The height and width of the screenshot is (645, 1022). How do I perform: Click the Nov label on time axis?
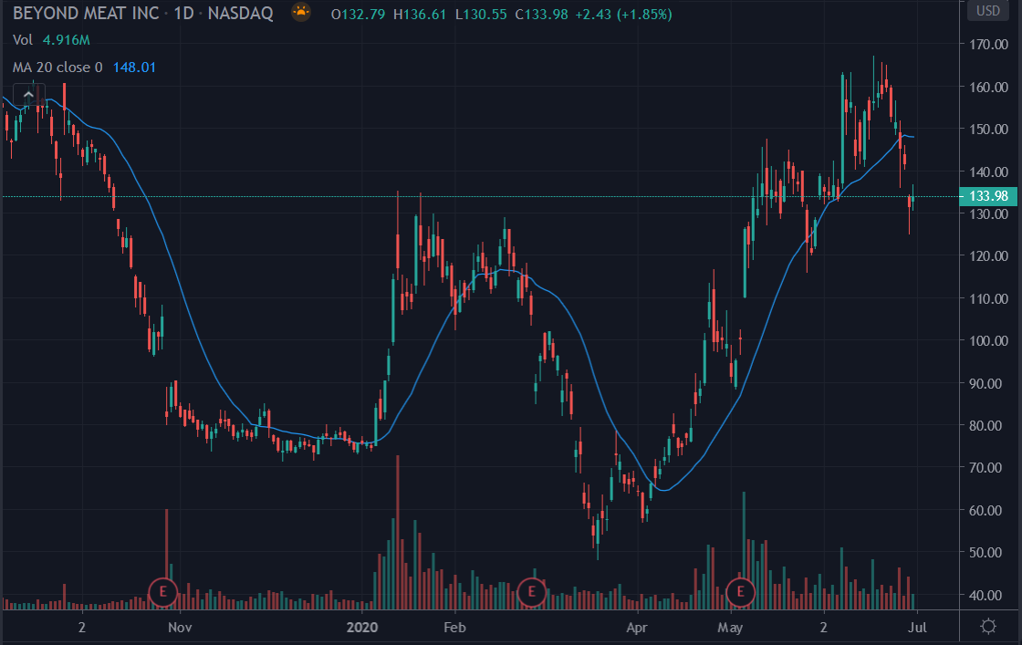click(180, 628)
